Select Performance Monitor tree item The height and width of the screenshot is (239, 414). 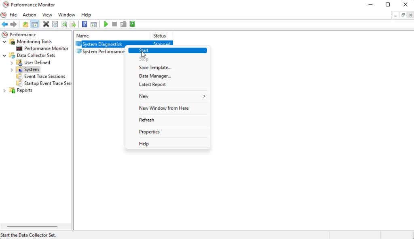[46, 48]
